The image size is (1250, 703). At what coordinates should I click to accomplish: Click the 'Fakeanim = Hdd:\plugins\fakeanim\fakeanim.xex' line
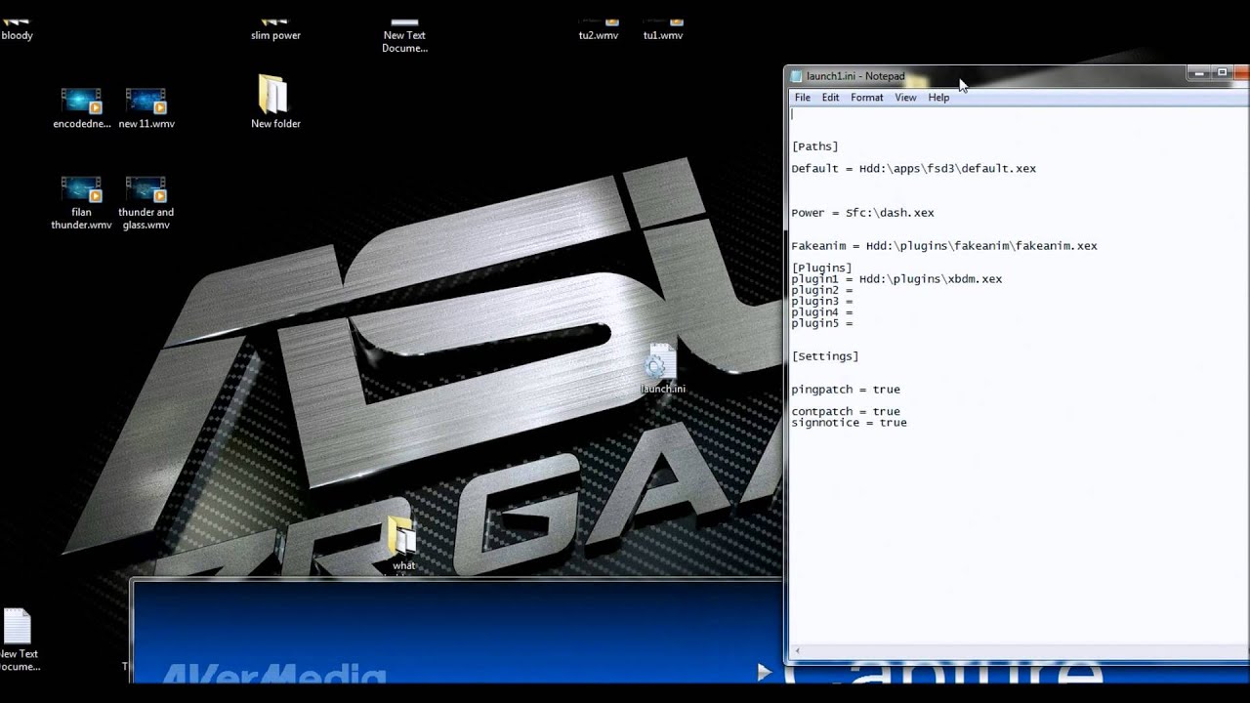tap(944, 246)
